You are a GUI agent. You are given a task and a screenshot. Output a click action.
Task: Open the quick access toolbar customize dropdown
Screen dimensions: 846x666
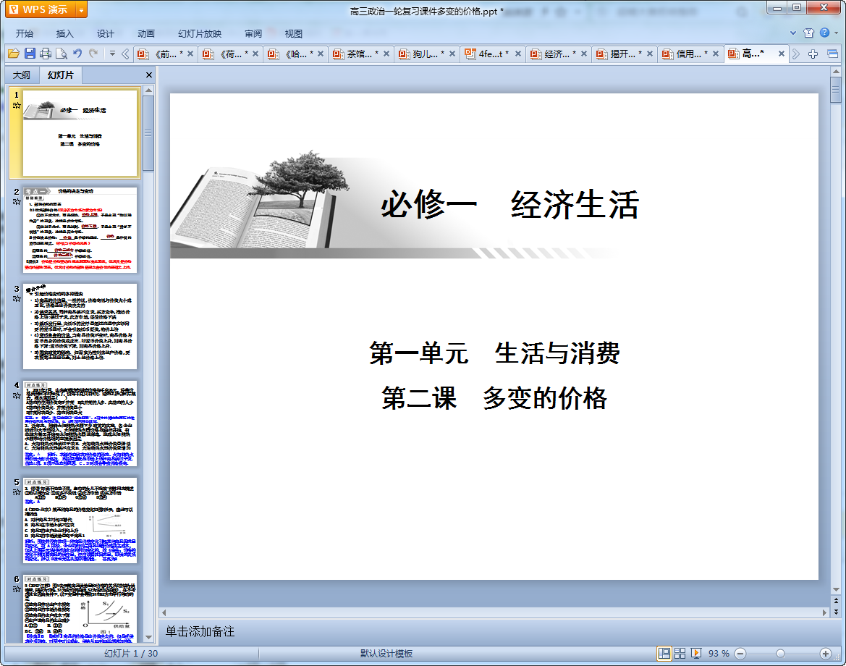click(112, 54)
